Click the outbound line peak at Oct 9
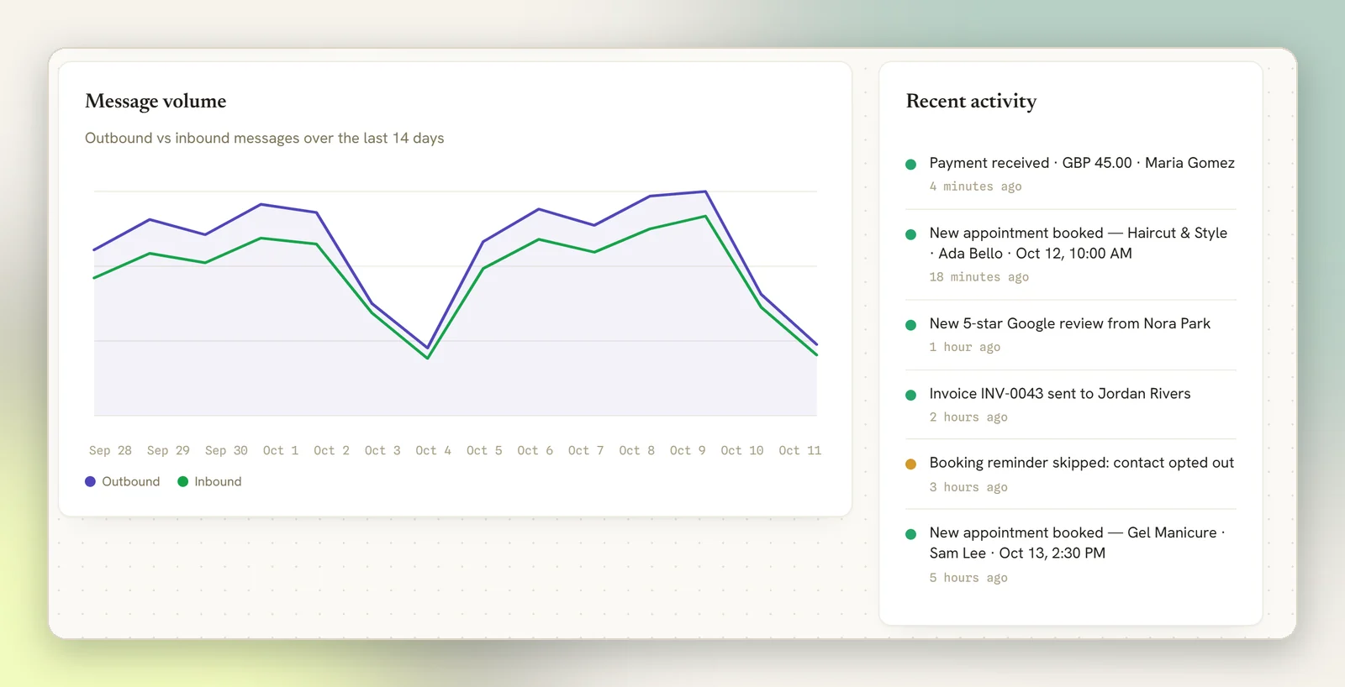The image size is (1345, 687). (x=705, y=191)
